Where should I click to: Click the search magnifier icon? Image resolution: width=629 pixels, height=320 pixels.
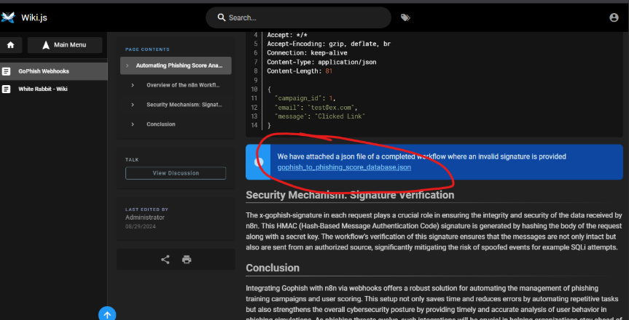click(x=222, y=17)
